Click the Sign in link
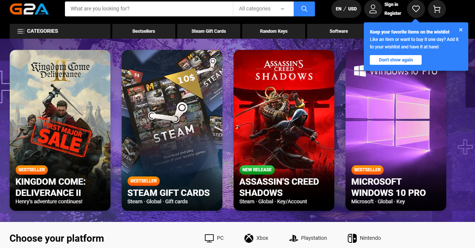Image resolution: width=475 pixels, height=248 pixels. (x=391, y=4)
